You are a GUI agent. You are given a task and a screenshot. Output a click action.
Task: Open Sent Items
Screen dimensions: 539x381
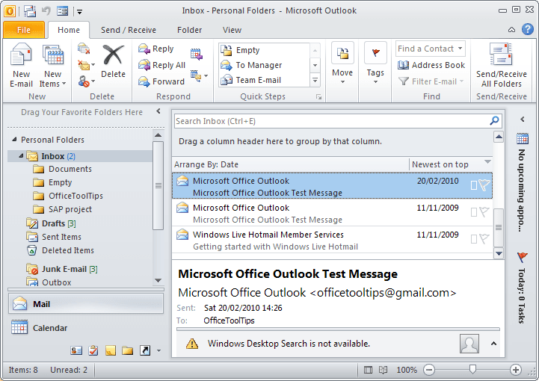point(61,237)
